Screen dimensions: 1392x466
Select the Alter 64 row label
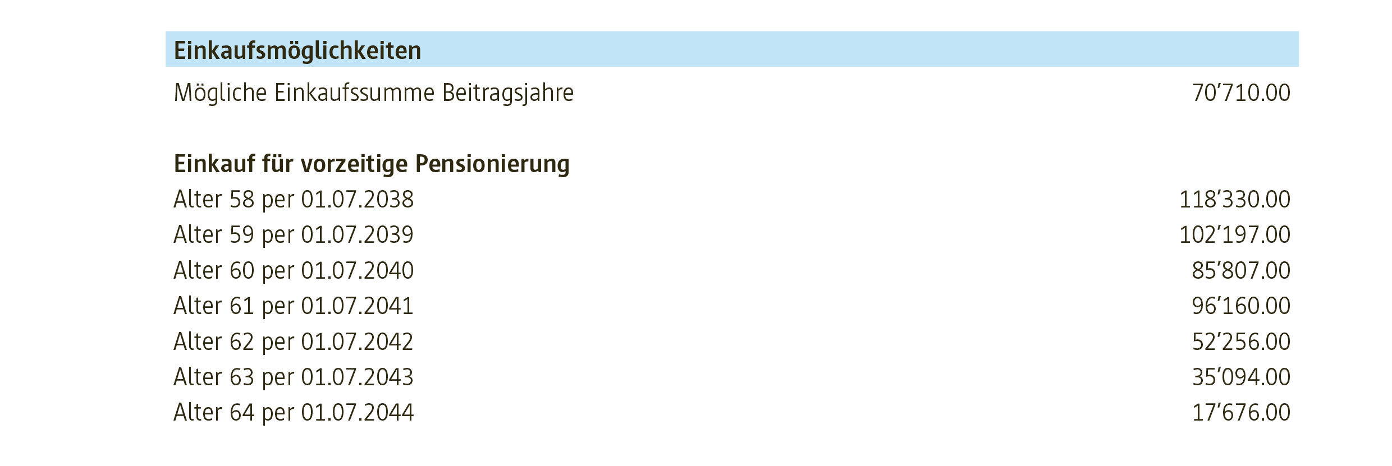tap(294, 413)
